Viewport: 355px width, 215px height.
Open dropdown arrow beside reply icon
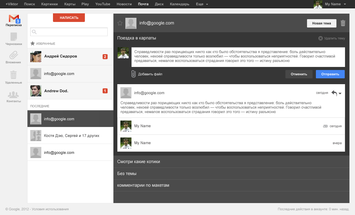tap(340, 94)
